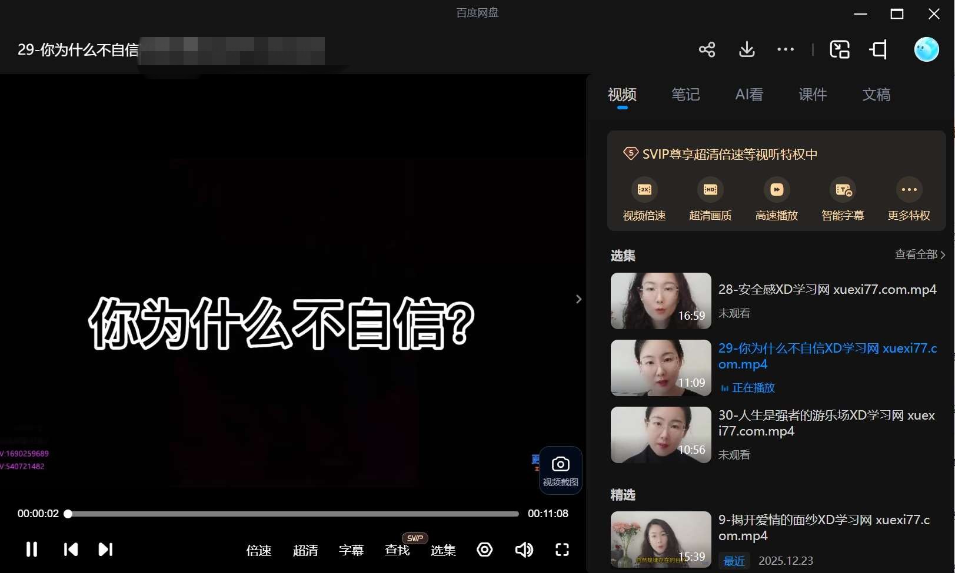Open the 超清 quality selector
Viewport: 955px width, 573px height.
(x=305, y=550)
